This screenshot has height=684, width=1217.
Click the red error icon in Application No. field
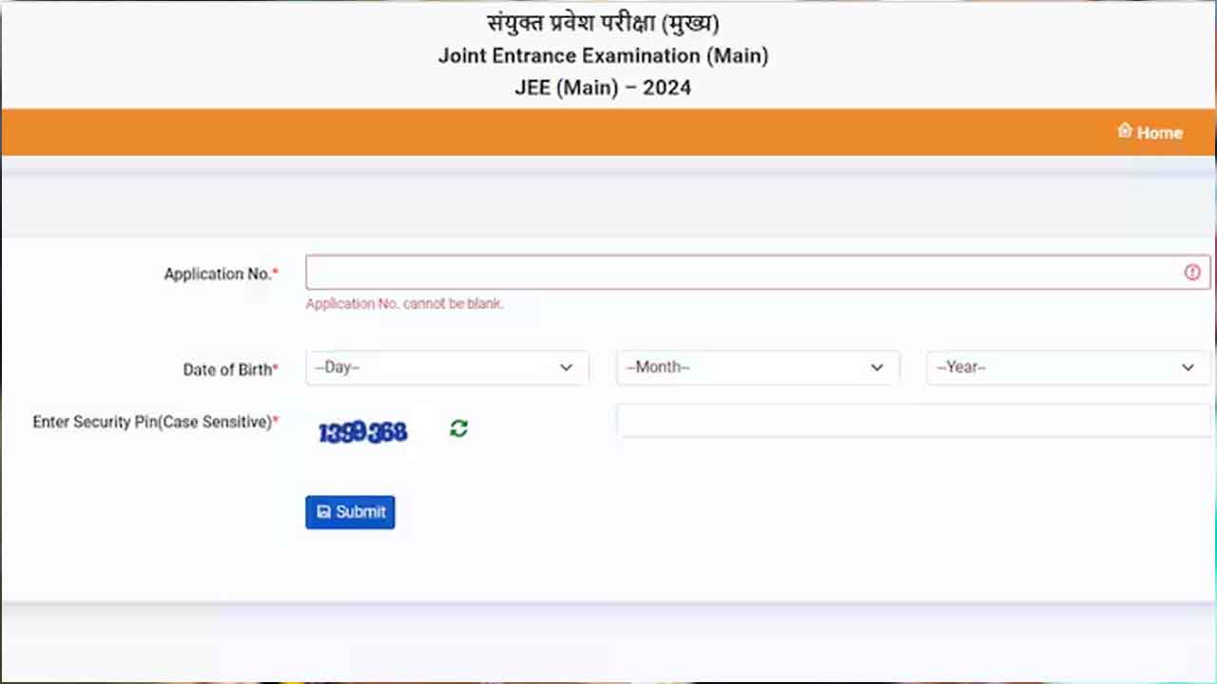tap(1192, 273)
